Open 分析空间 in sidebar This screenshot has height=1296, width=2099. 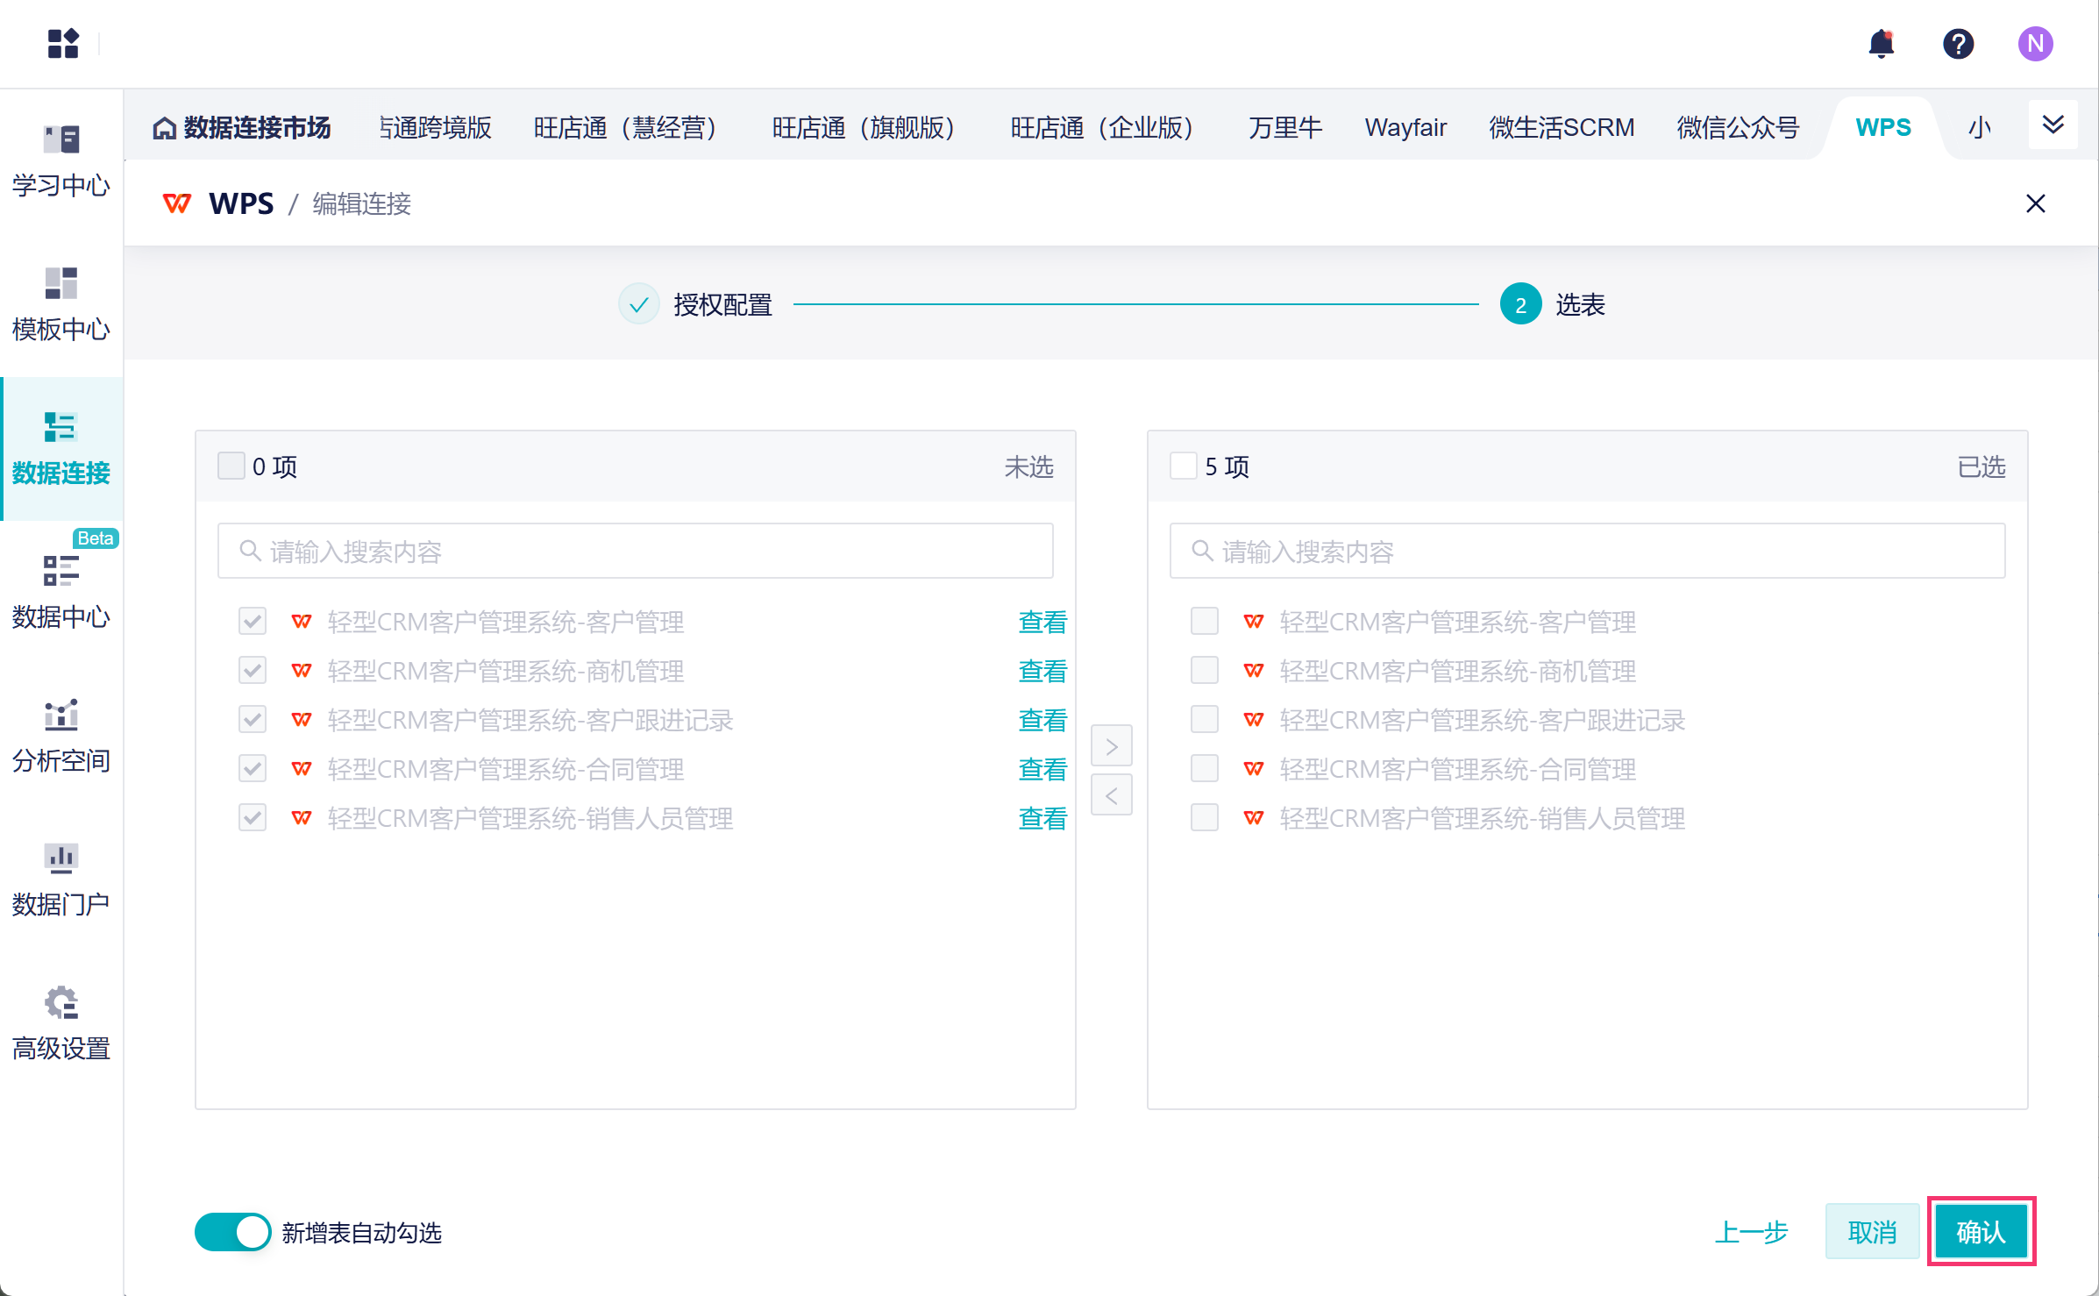[x=61, y=736]
